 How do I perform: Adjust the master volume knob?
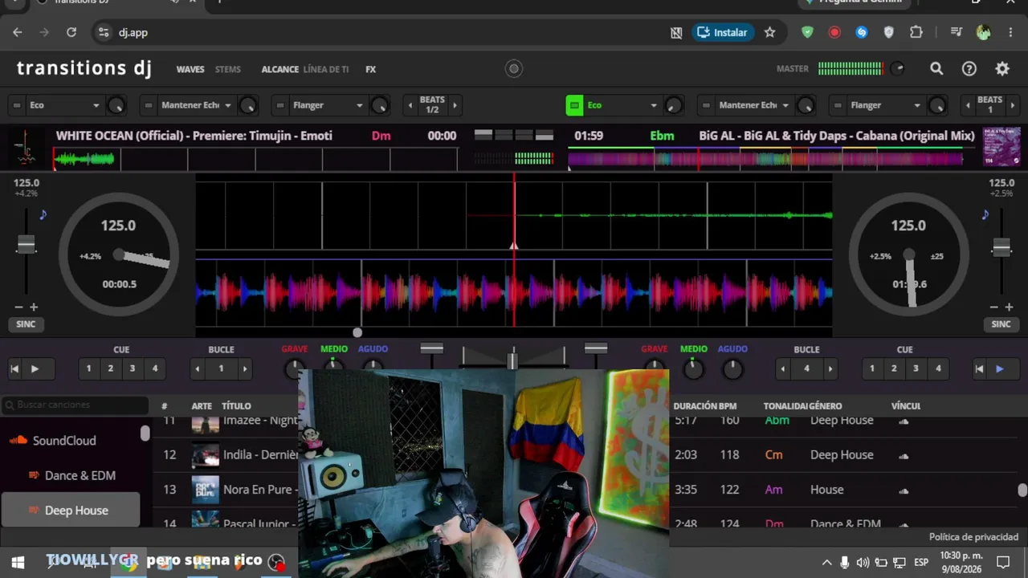[x=897, y=69]
